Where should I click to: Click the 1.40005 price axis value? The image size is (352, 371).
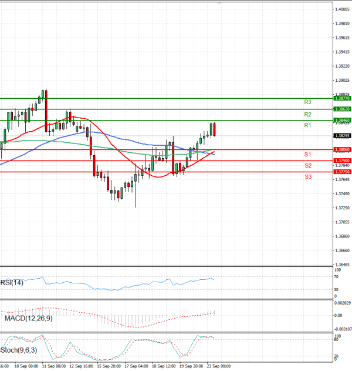pos(343,9)
